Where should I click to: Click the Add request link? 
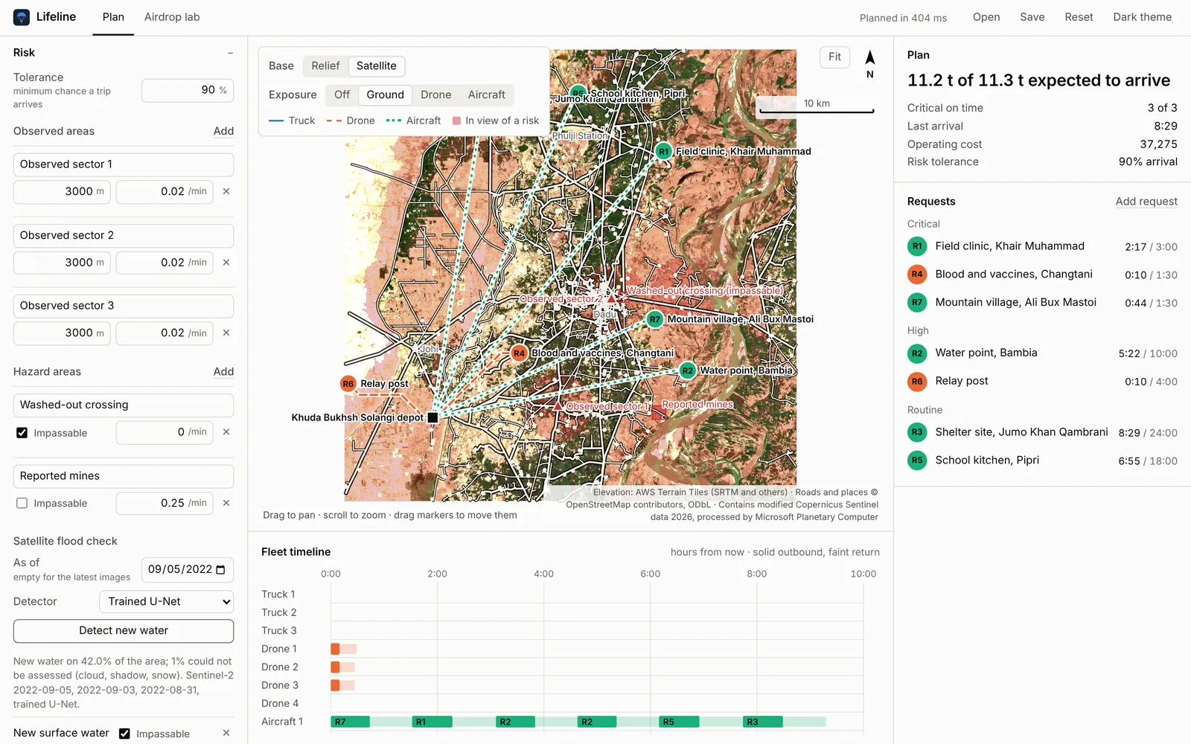pos(1146,202)
